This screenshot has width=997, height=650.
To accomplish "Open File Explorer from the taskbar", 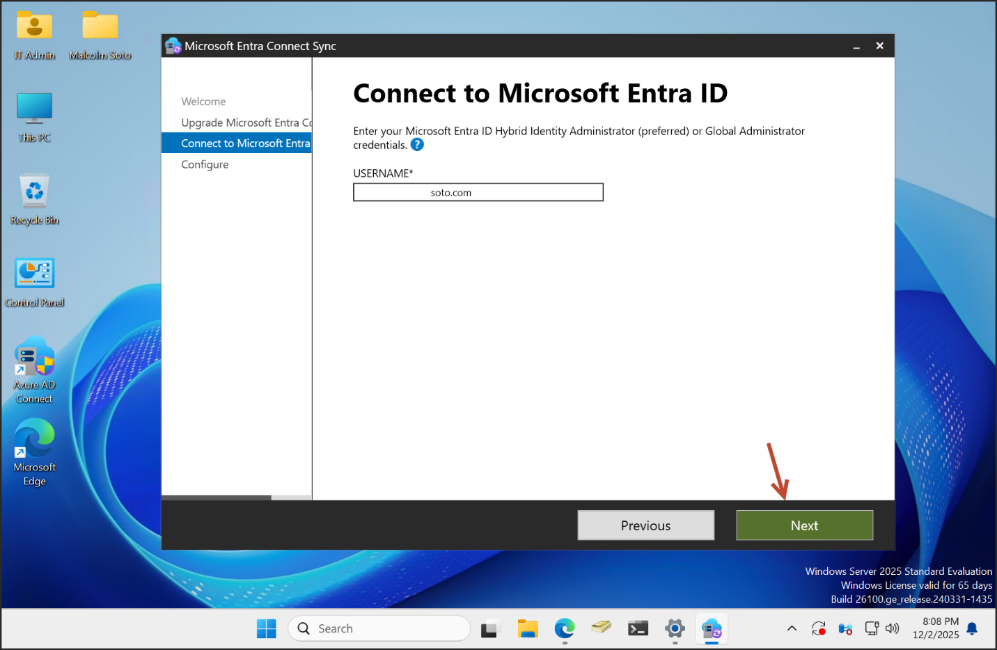I will 528,628.
